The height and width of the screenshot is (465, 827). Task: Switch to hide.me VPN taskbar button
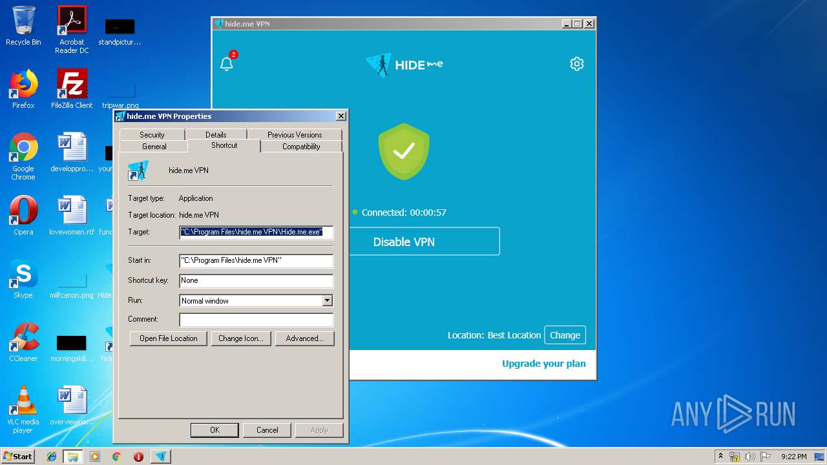pos(161,457)
